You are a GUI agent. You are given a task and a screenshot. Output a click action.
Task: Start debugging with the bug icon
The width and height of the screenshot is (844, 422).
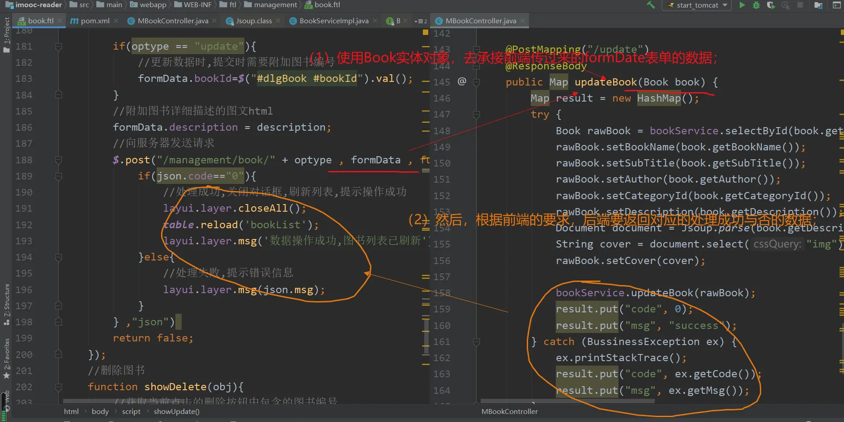756,5
